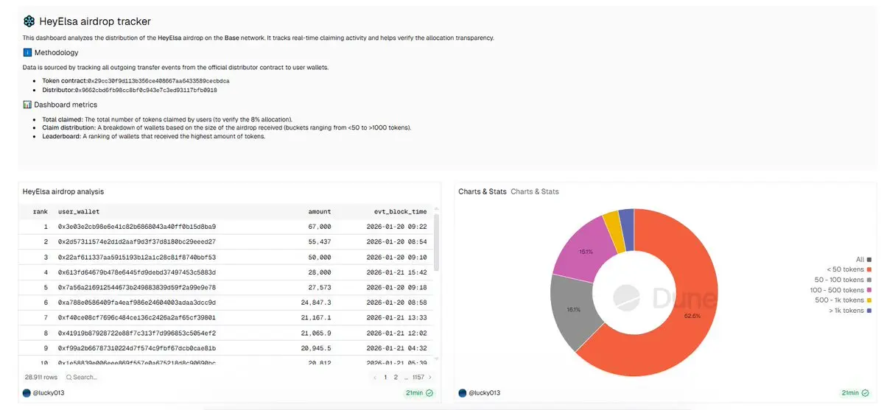884x410 pixels.
Task: Click the HeyElsa airdrop tracker heading
Action: click(x=95, y=22)
